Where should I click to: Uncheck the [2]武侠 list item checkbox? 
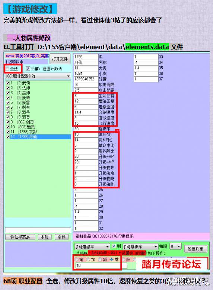click(7, 83)
